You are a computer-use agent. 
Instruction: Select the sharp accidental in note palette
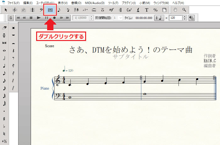pos(4,119)
